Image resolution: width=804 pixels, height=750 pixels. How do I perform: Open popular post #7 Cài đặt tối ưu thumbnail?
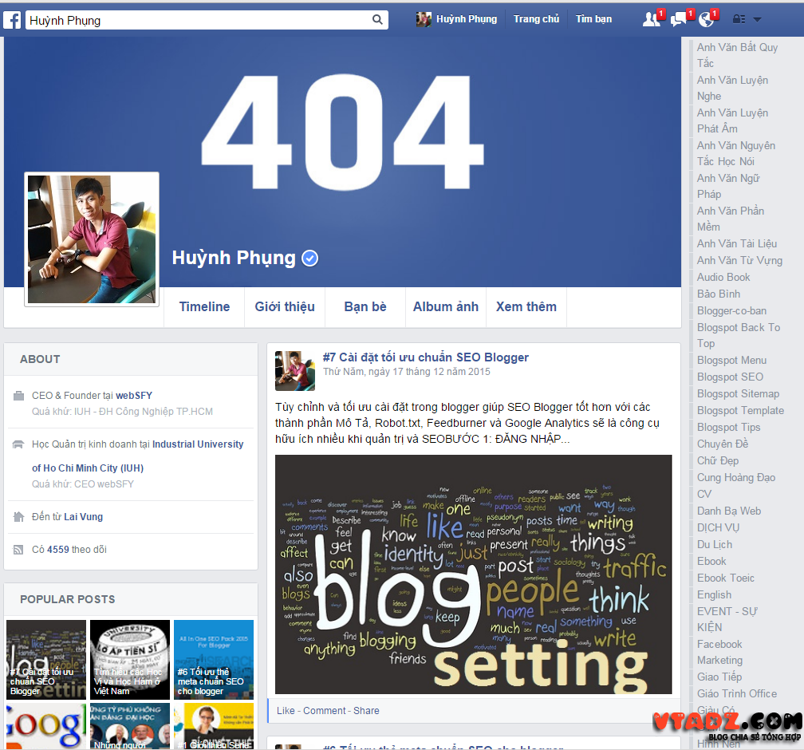(x=46, y=660)
